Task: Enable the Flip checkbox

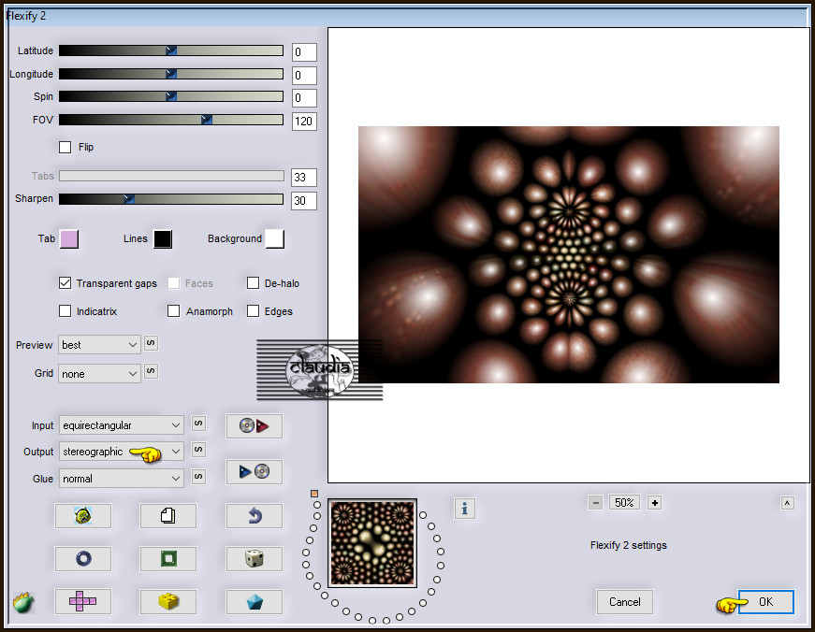Action: point(65,147)
